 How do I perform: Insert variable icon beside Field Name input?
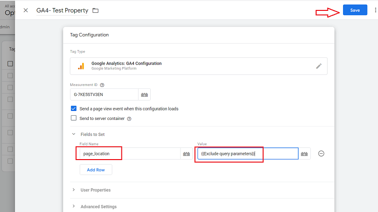click(186, 154)
